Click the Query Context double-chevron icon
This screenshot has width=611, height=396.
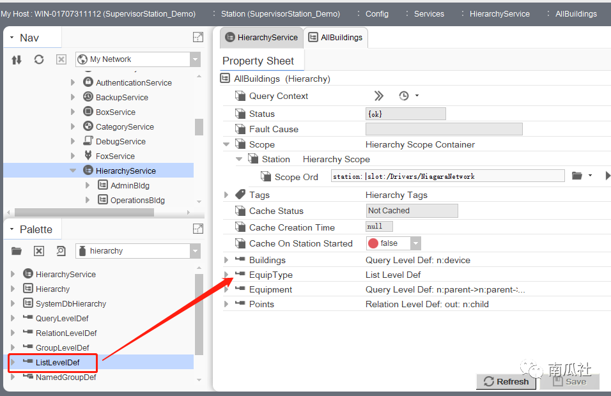click(x=379, y=96)
